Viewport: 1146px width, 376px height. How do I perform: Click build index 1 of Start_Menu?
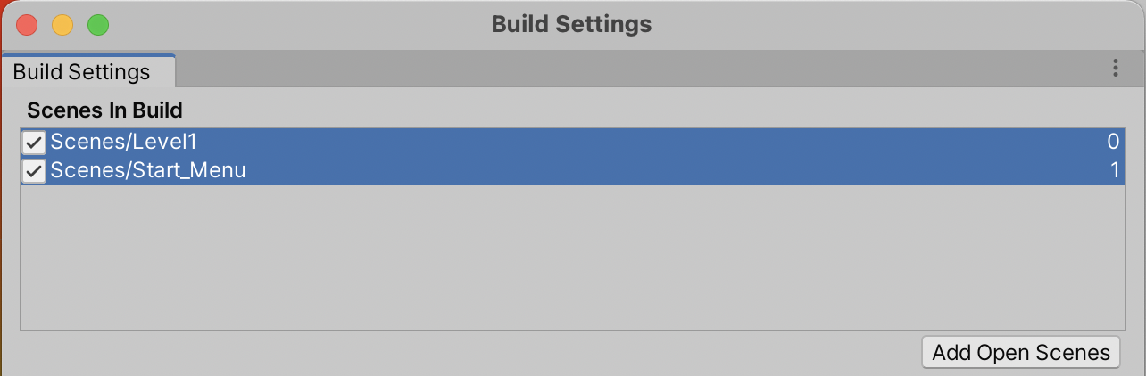coord(1115,170)
